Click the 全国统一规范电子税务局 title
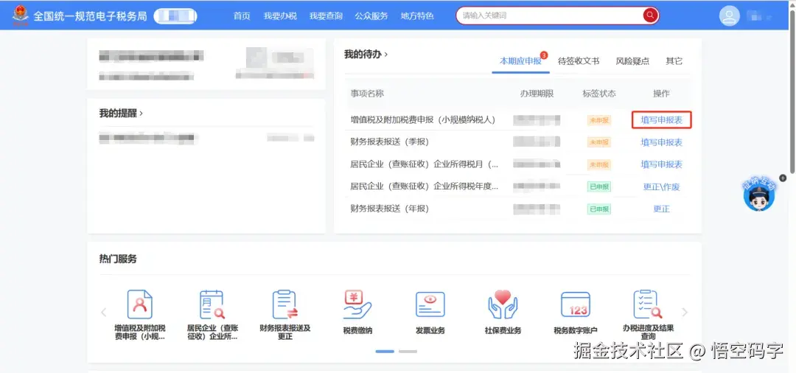 pos(91,16)
